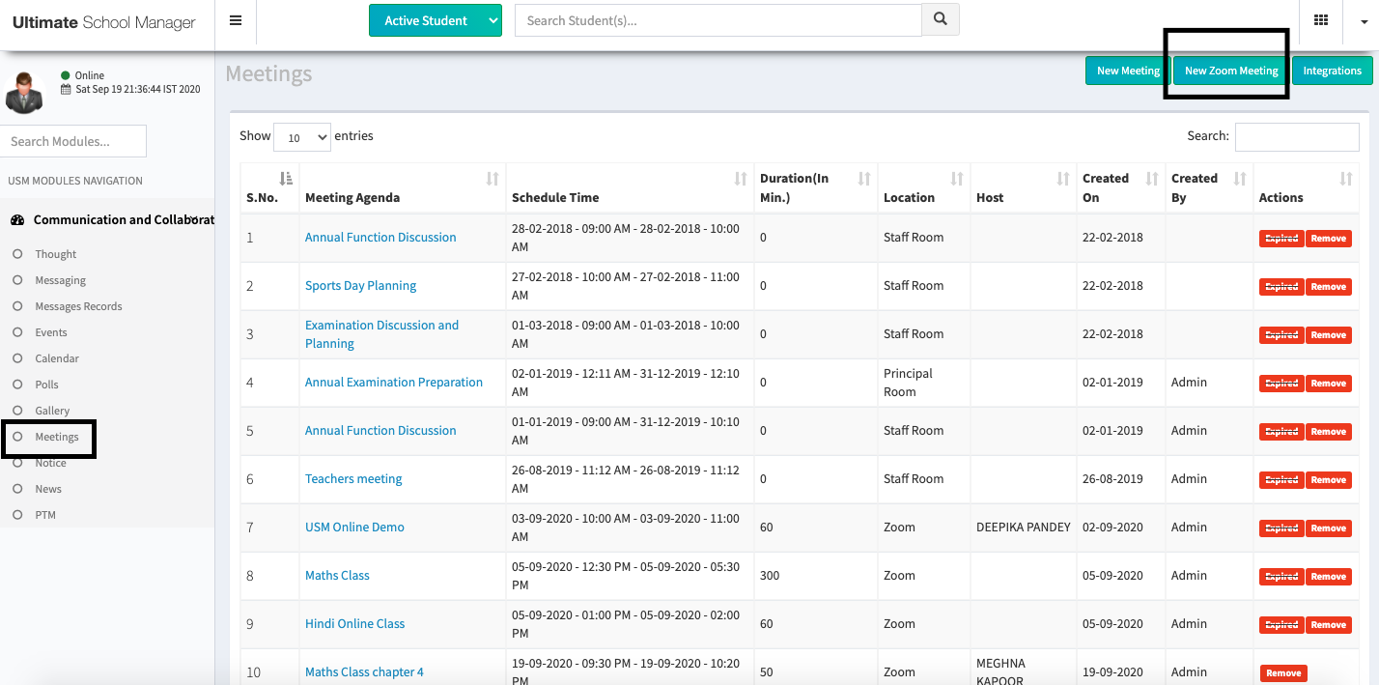Click the DEEPIKA PANDEY host cell
Screen dimensions: 1379x685
[1024, 527]
